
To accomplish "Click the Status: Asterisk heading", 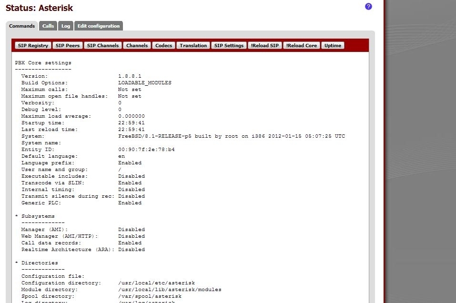I will [38, 8].
